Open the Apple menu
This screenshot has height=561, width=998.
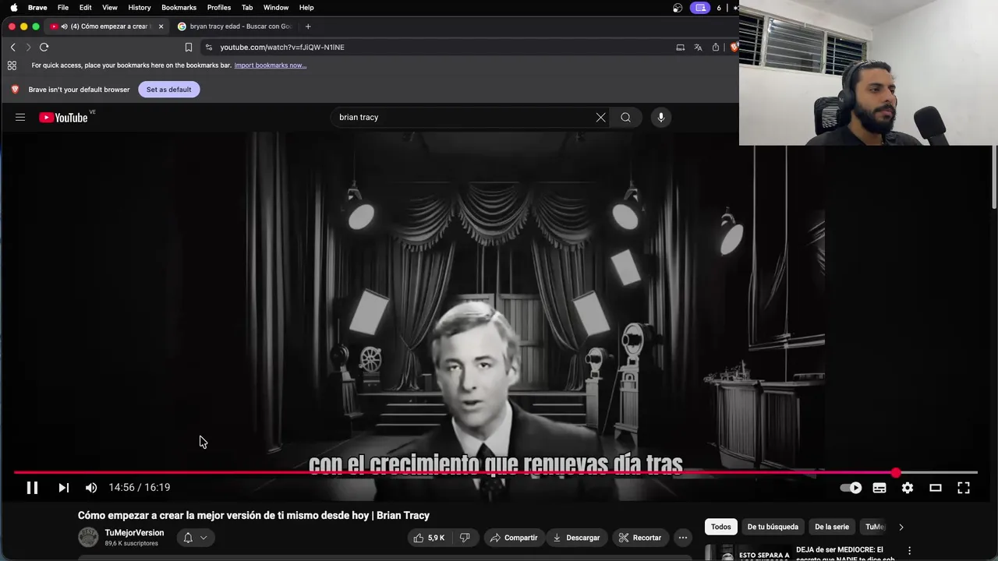(x=13, y=8)
